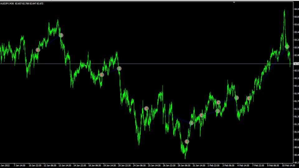This screenshot has width=299, height=168.
Task: Click the 83.0 price scale label
Action: click(297, 47)
